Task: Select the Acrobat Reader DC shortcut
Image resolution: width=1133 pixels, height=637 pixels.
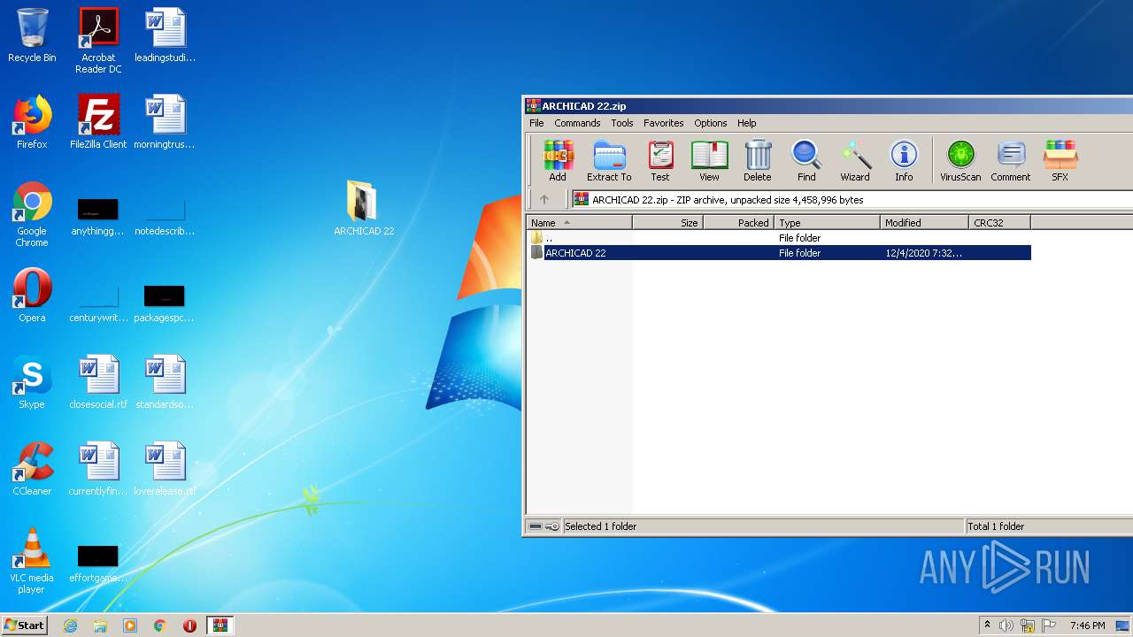Action: pyautogui.click(x=98, y=41)
